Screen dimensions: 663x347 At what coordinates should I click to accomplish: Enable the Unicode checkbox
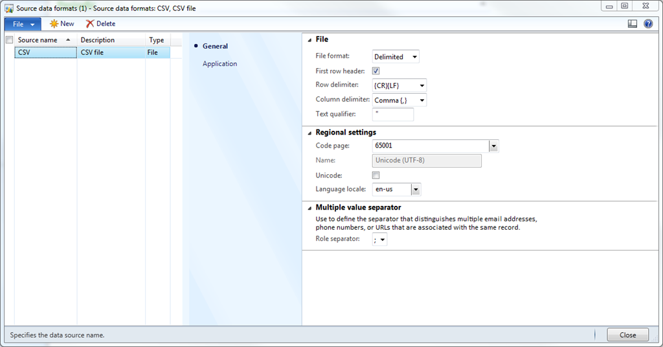[x=376, y=175]
